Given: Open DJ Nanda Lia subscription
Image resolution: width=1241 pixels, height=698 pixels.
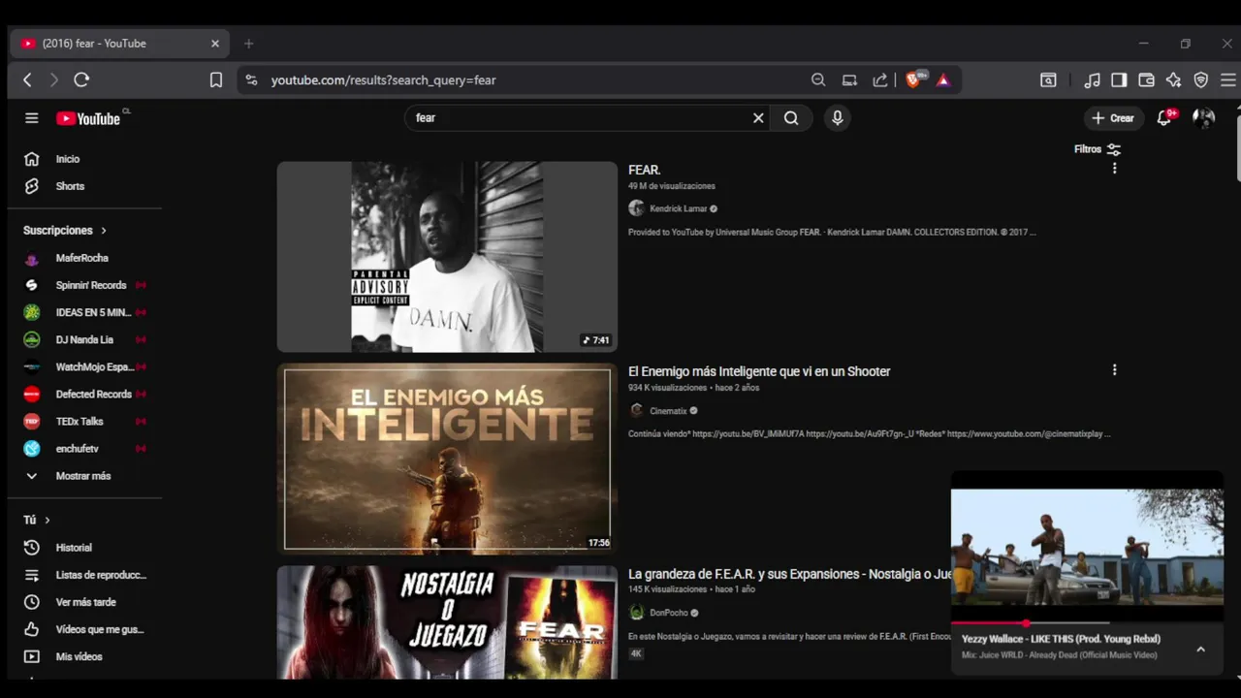Looking at the screenshot, I should pyautogui.click(x=85, y=339).
